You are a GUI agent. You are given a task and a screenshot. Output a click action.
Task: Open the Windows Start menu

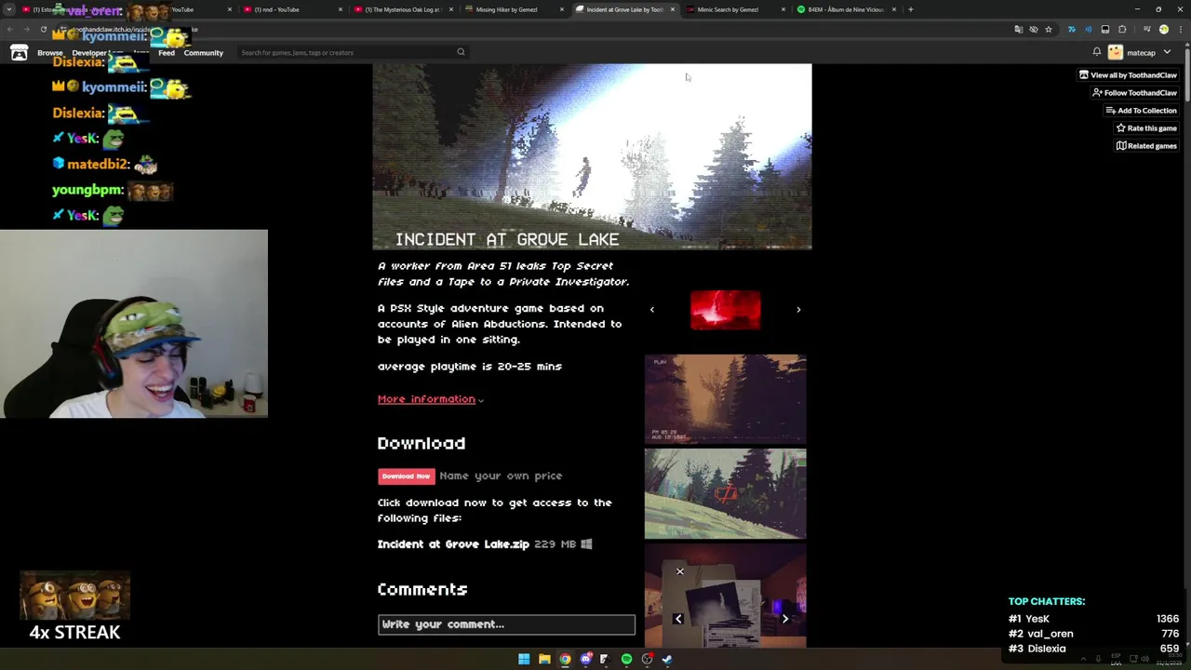(524, 660)
